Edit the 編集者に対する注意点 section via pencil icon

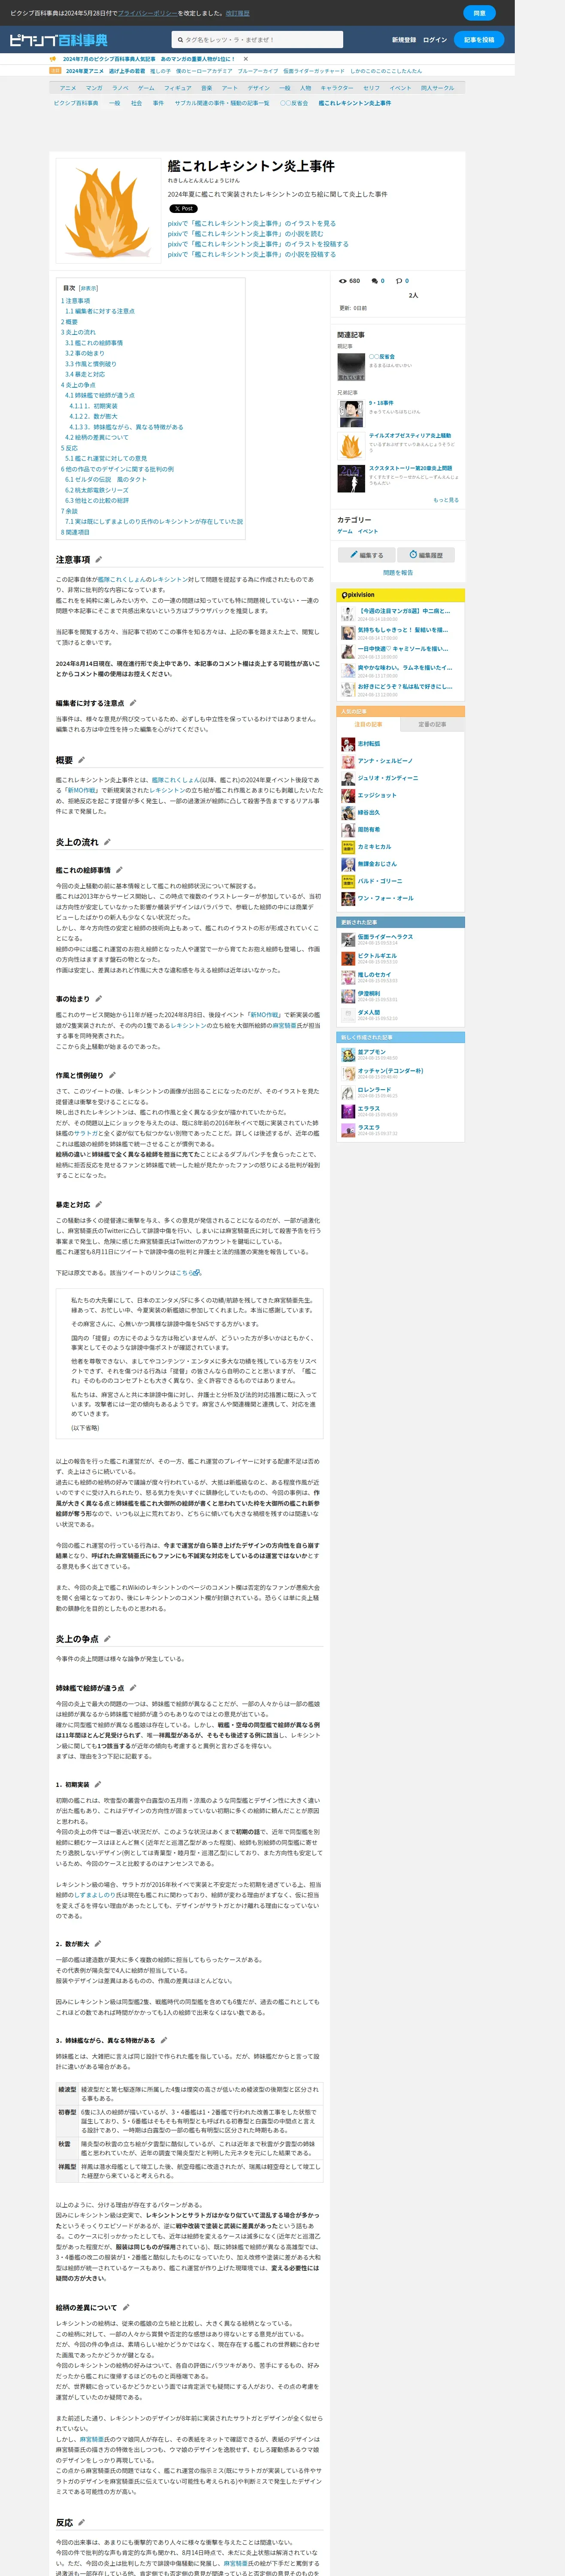(x=133, y=703)
